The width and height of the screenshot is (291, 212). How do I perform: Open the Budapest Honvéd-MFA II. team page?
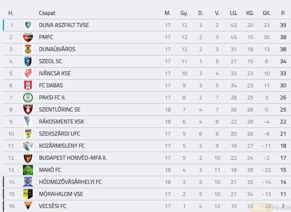pos(72,158)
